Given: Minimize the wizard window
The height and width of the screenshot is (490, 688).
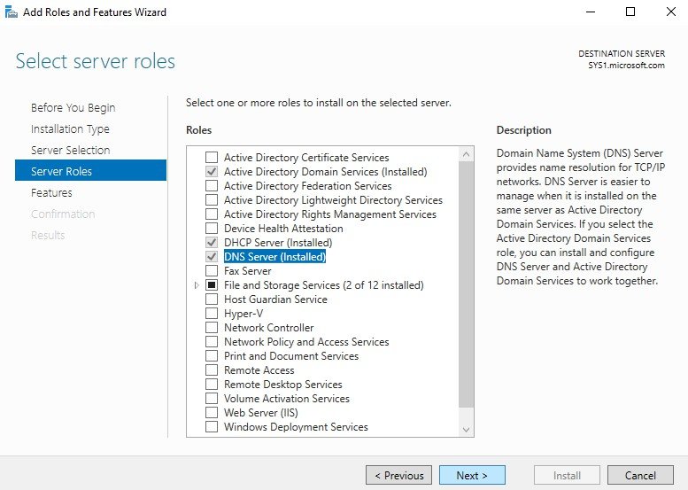Looking at the screenshot, I should [591, 12].
